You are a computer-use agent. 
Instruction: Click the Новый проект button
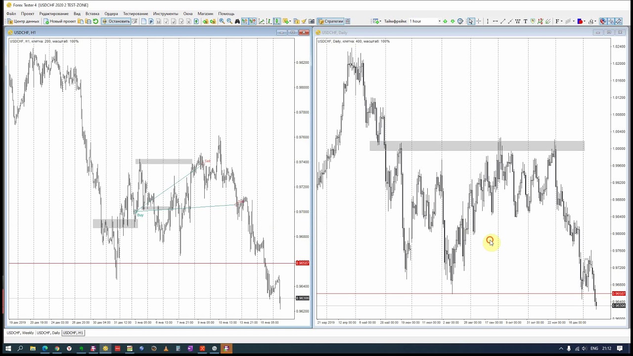coord(59,21)
